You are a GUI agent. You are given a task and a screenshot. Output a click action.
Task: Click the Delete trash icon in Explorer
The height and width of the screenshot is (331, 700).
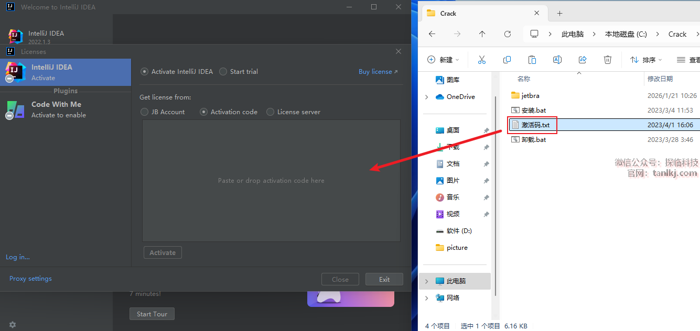pyautogui.click(x=608, y=60)
